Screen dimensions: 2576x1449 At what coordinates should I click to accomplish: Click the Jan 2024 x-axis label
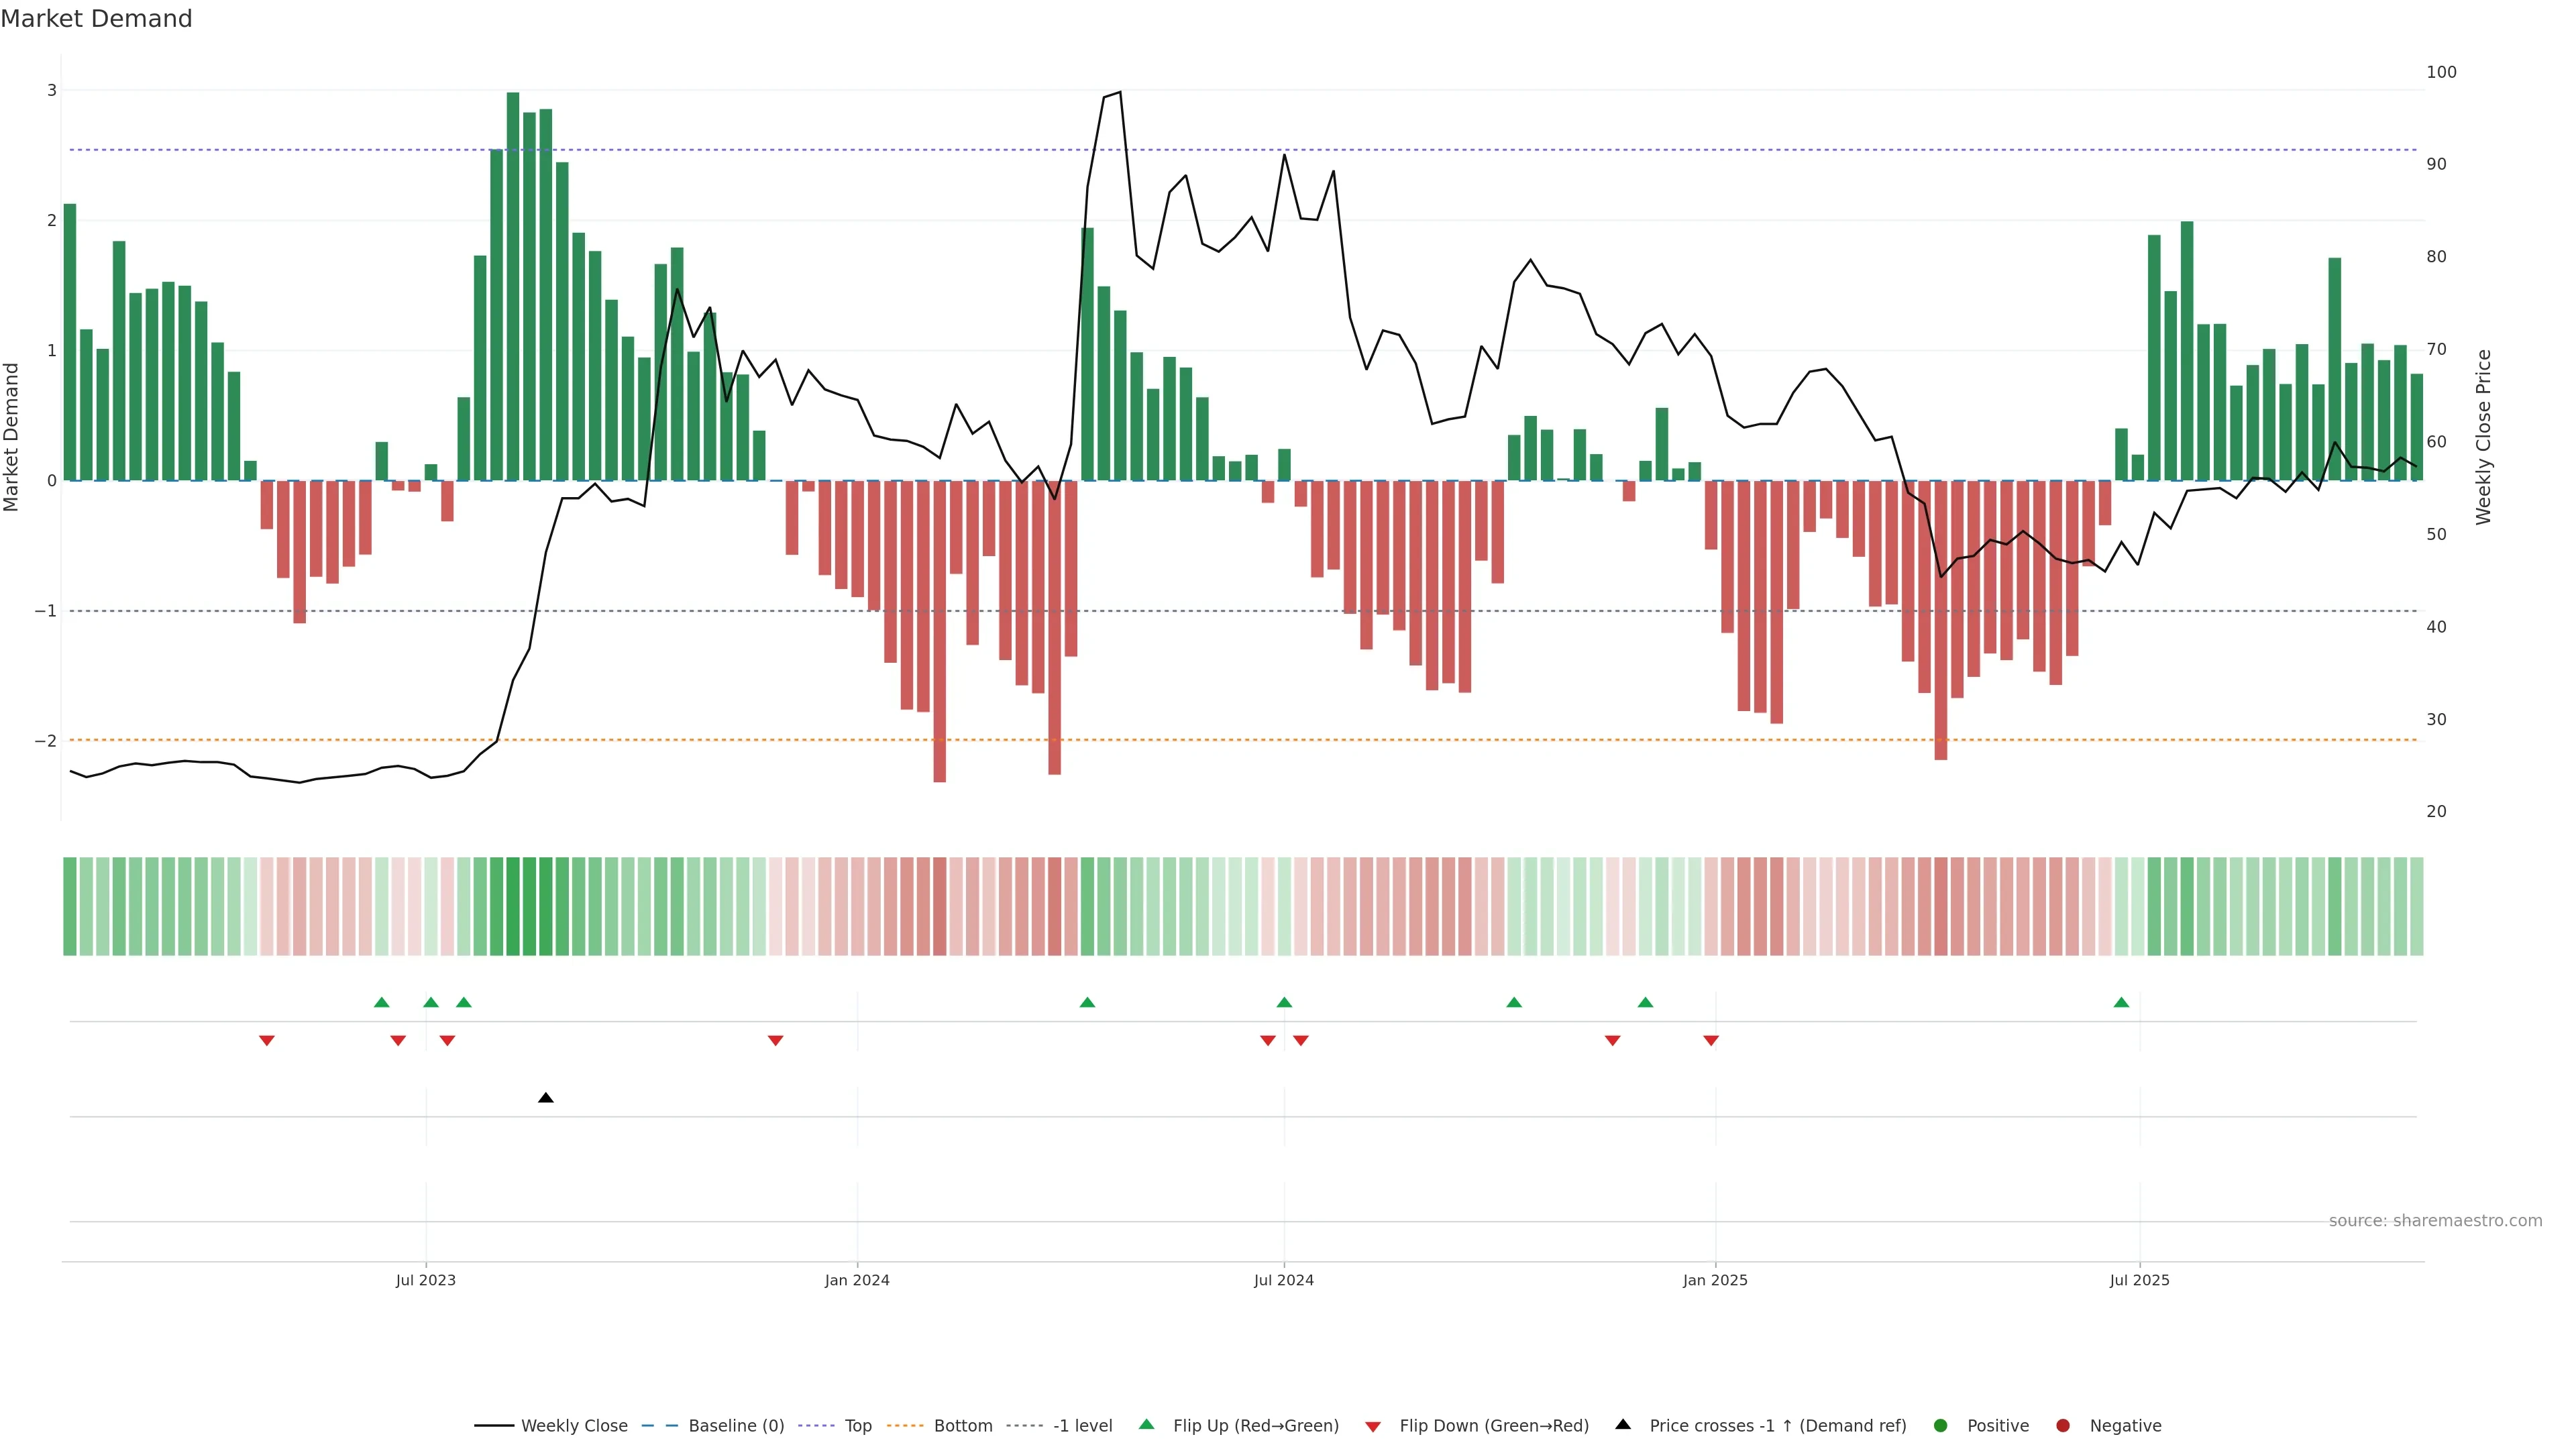point(857,1280)
